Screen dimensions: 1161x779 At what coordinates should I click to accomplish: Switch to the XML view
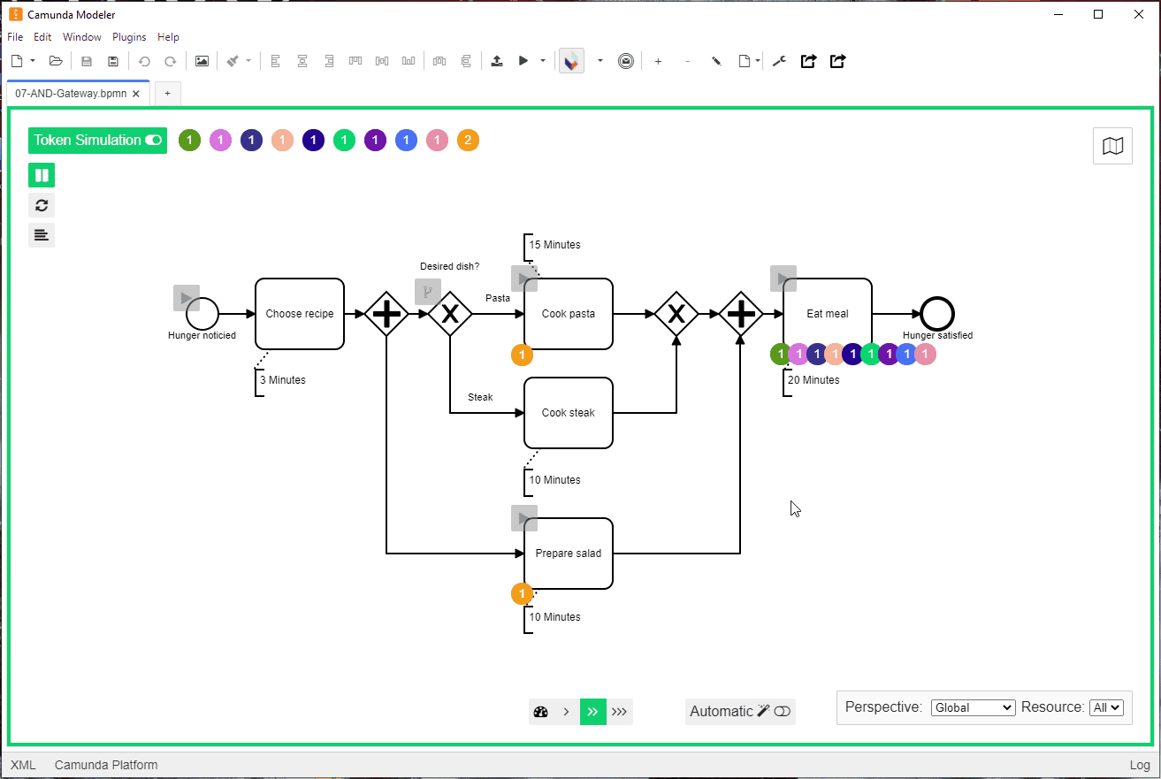coord(23,765)
